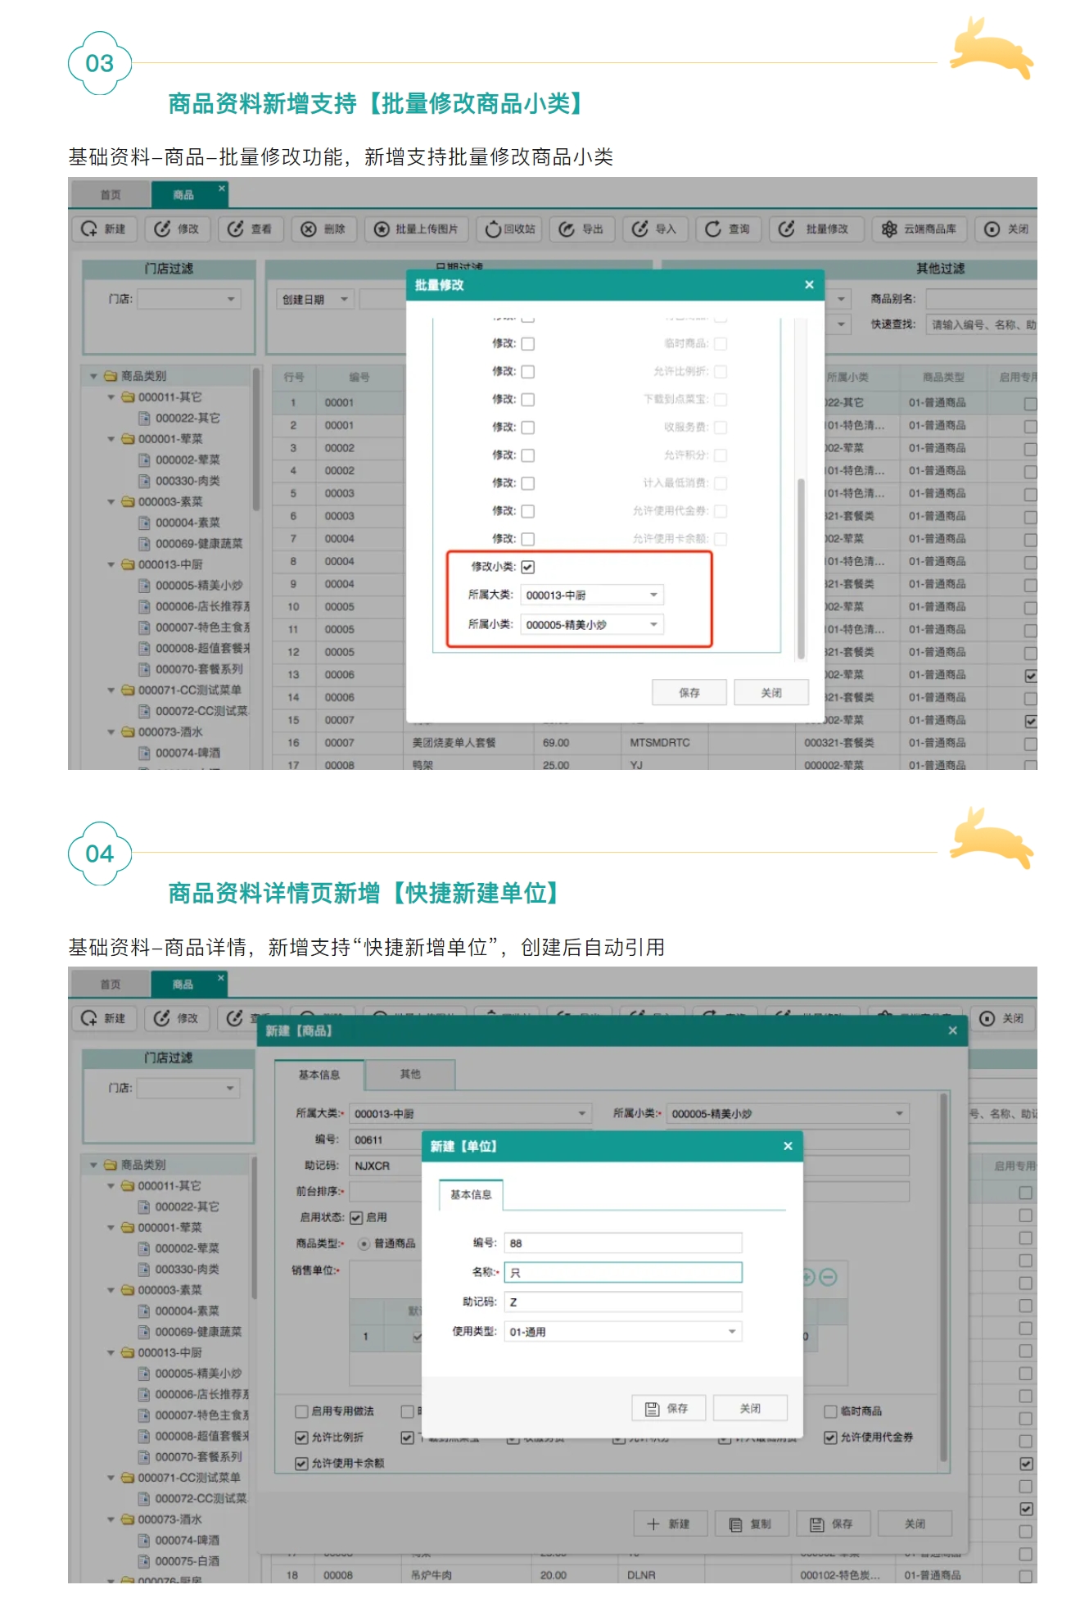The height and width of the screenshot is (1612, 1080).
Task: Click the 批量上传图片 toolbar icon
Action: pyautogui.click(x=382, y=229)
